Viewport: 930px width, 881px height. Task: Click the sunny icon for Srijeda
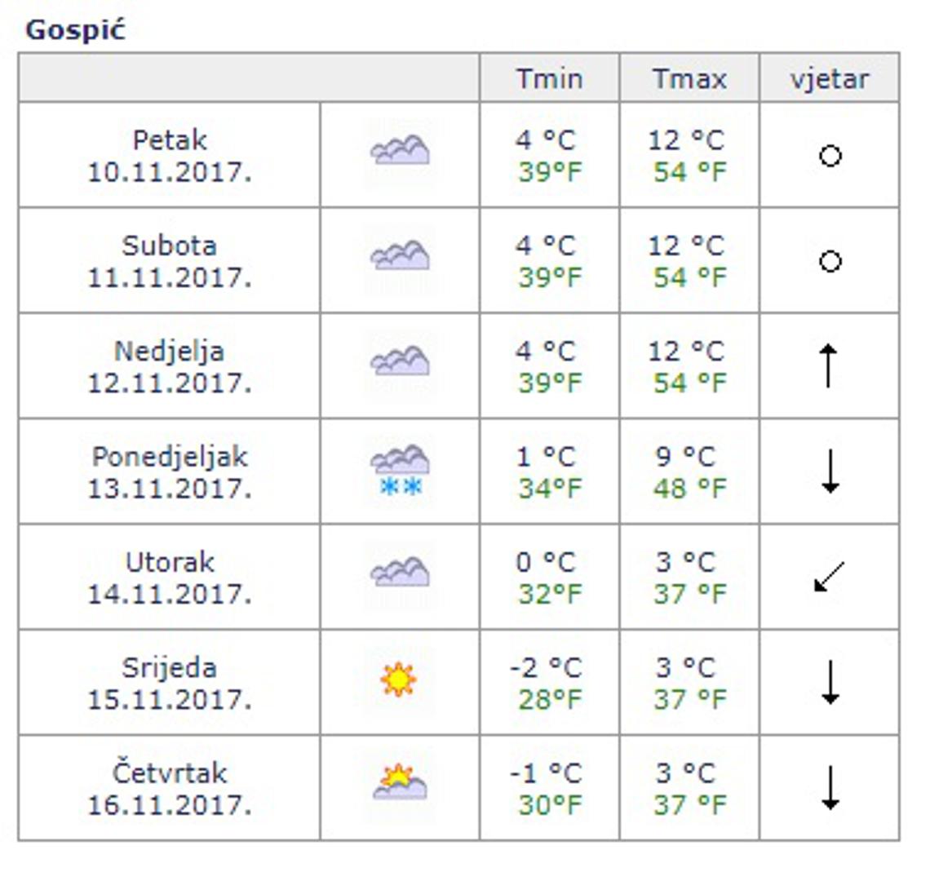pos(398,680)
